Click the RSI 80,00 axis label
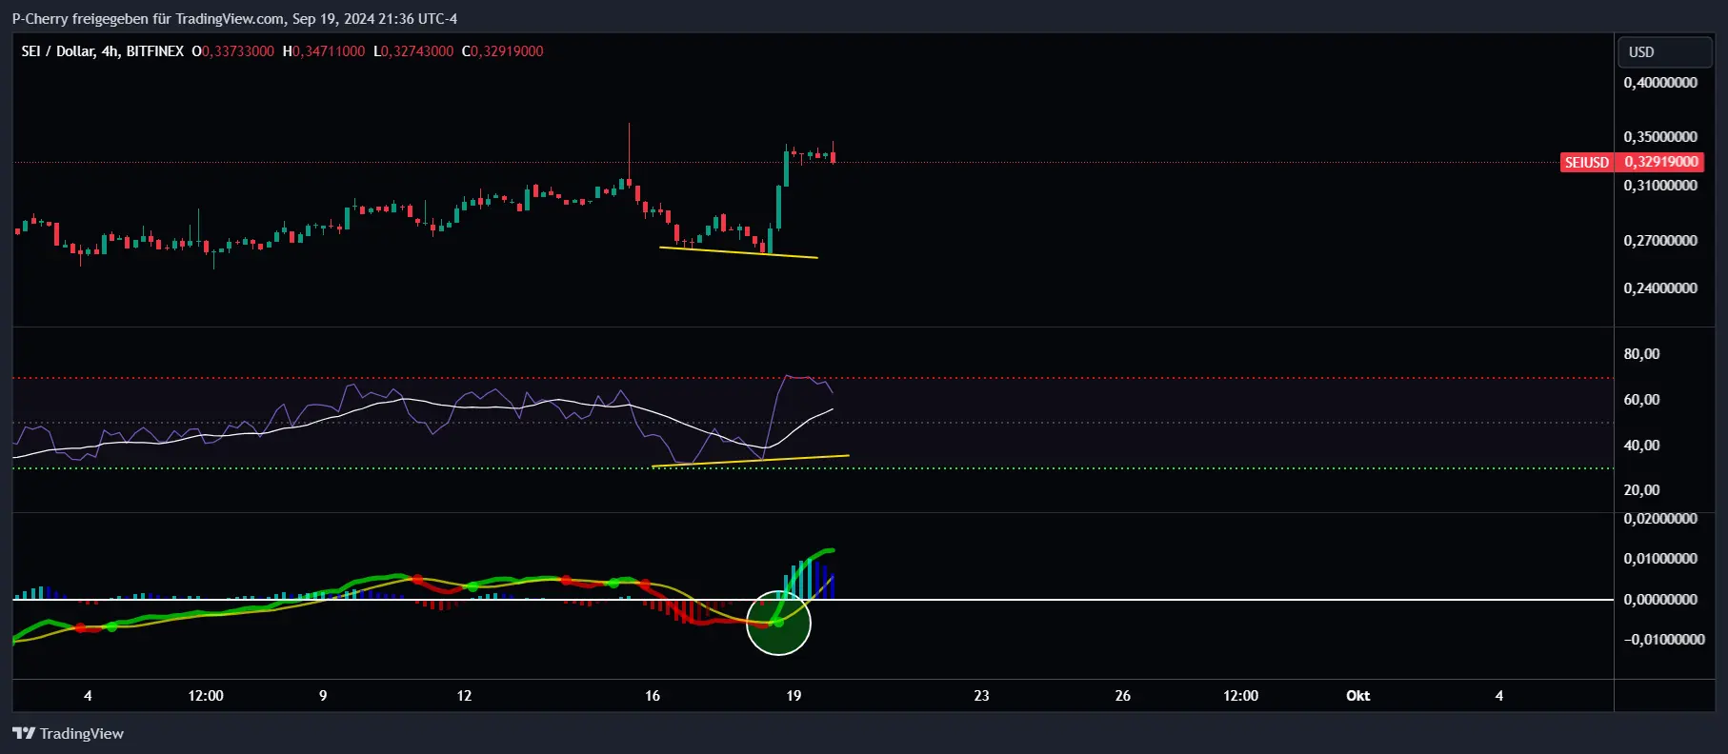1728x754 pixels. [1641, 354]
